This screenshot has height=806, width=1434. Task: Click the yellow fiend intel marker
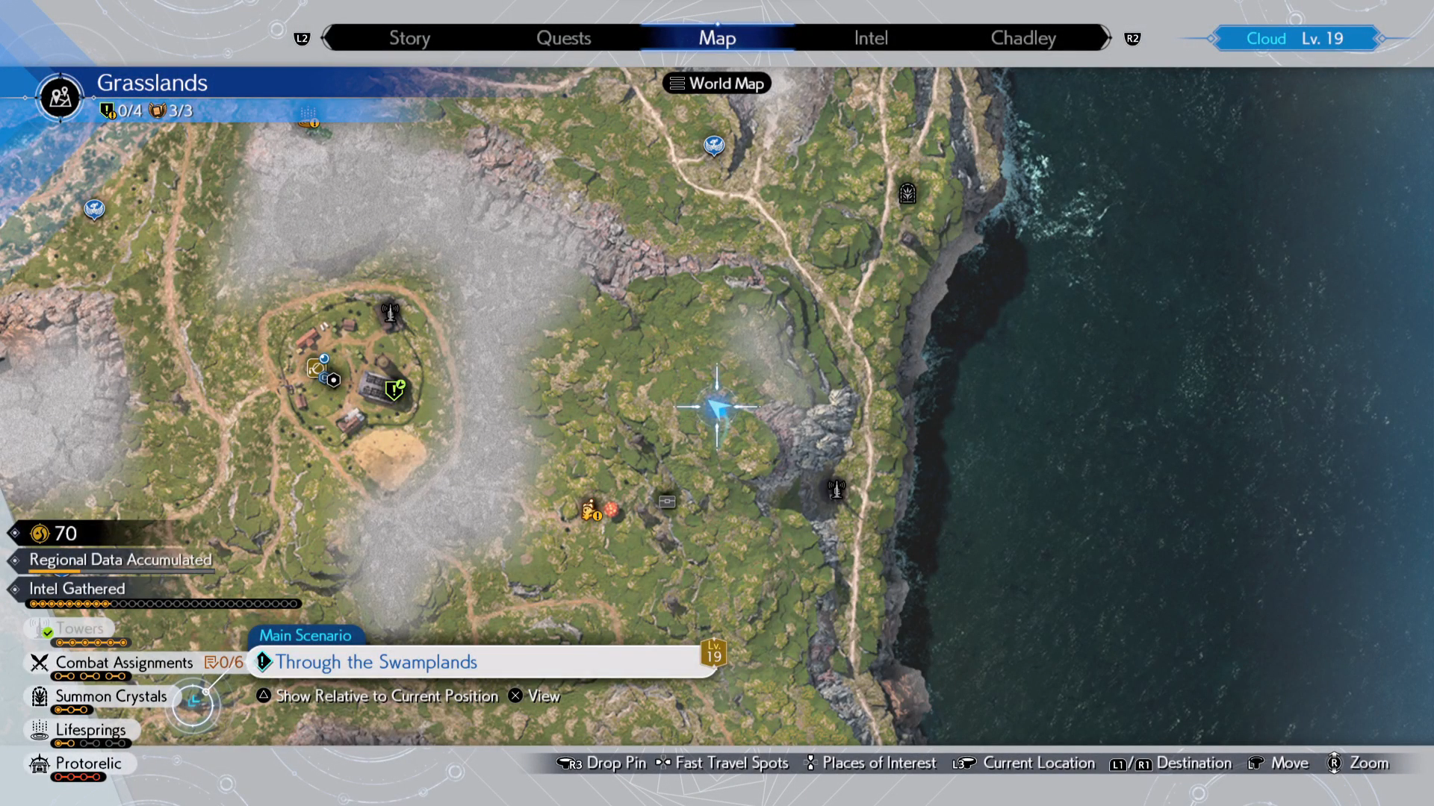591,510
